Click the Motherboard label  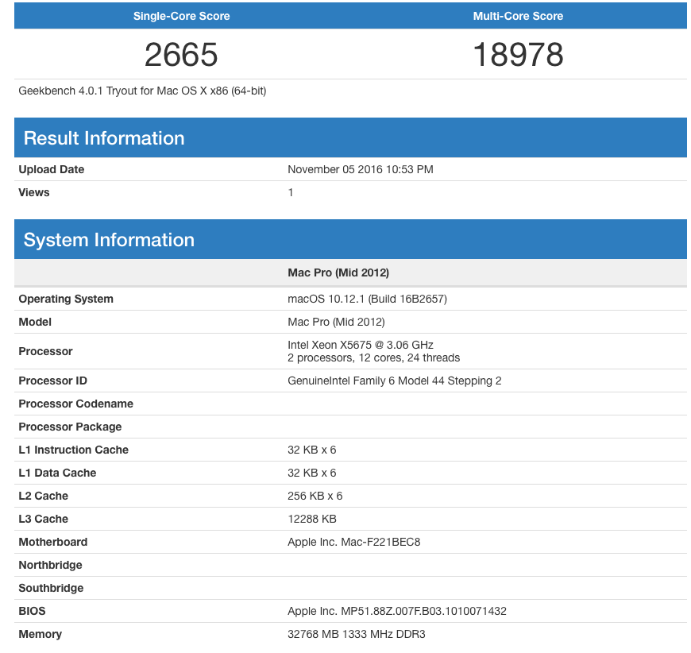tap(53, 542)
